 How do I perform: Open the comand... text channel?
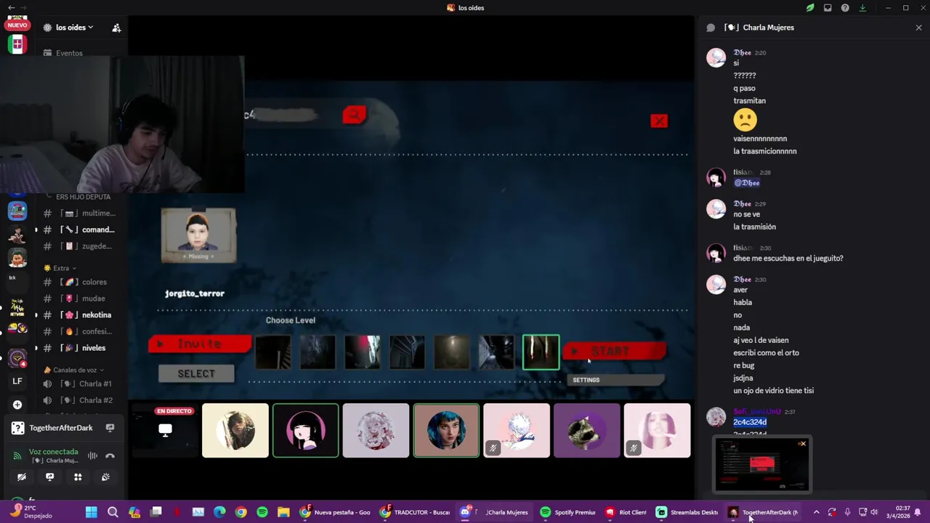(80, 230)
